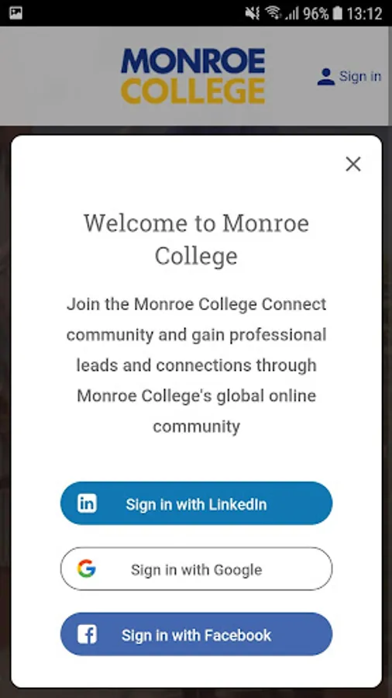Tap the Facebook f logo icon

tap(87, 634)
